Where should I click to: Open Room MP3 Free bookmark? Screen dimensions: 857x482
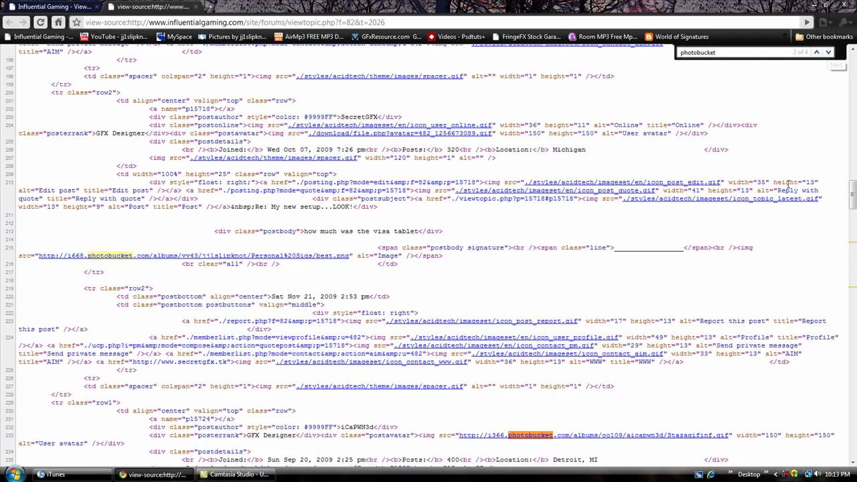[603, 37]
